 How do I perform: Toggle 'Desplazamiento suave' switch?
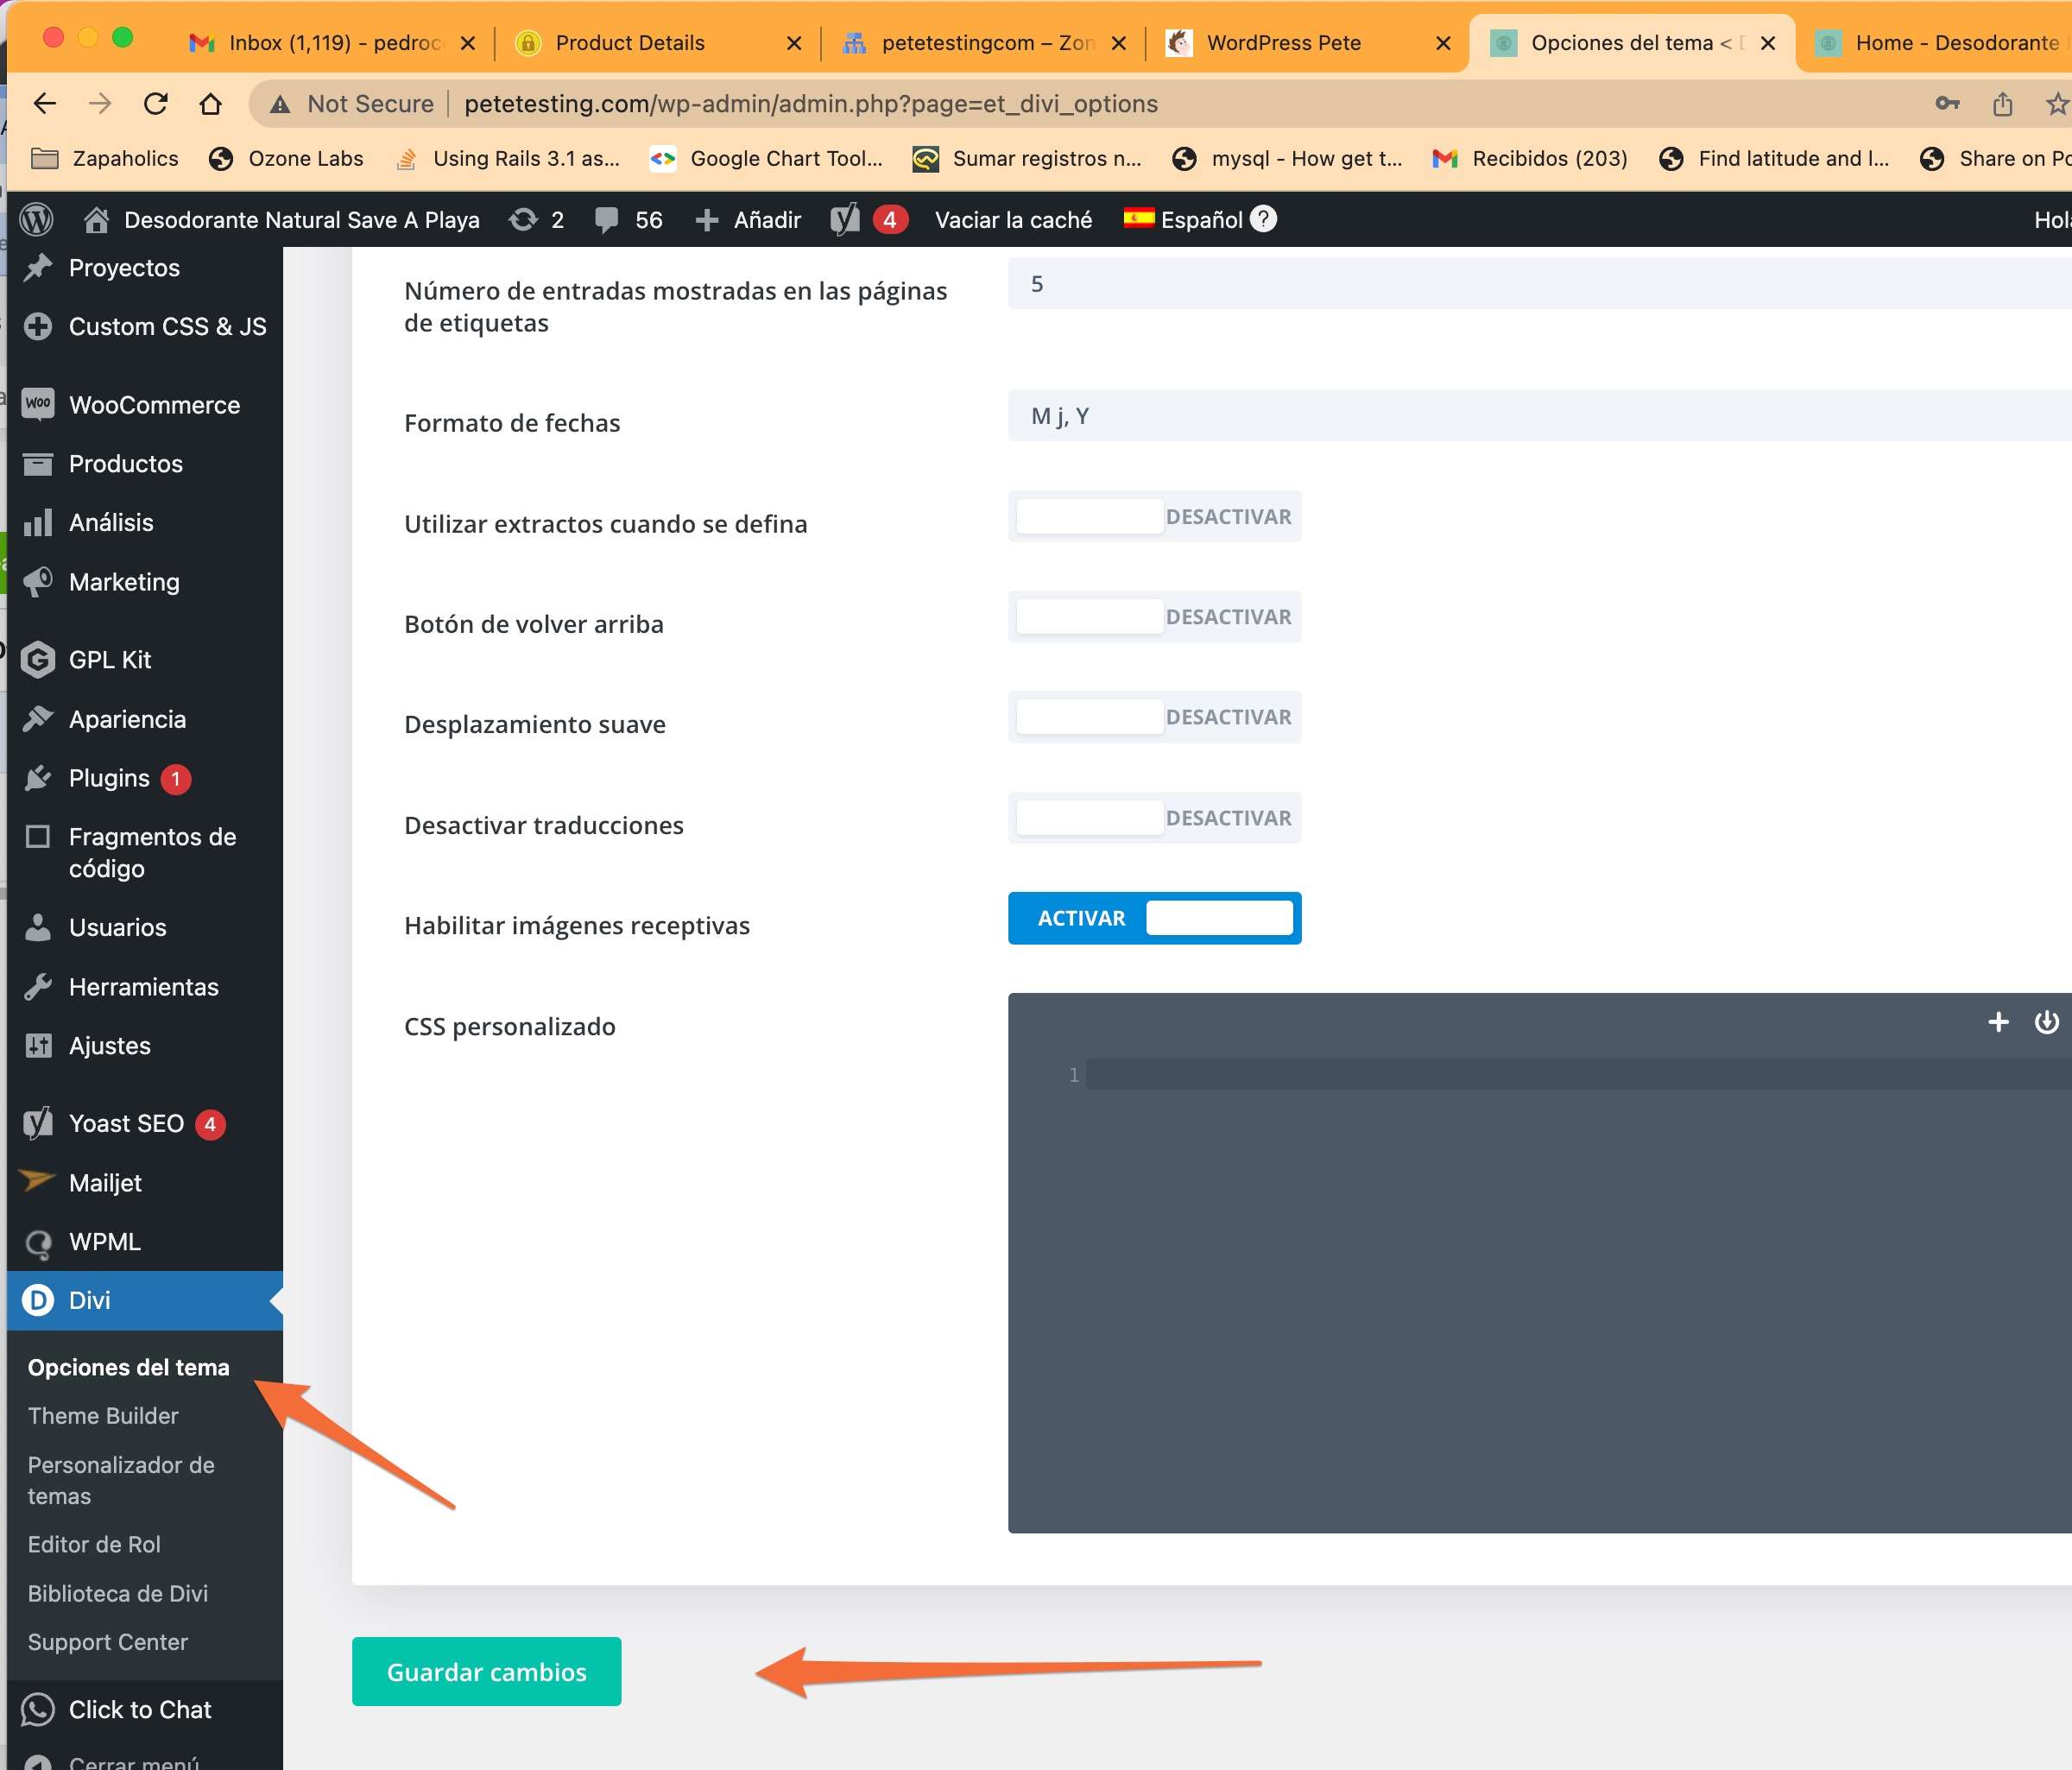1154,717
